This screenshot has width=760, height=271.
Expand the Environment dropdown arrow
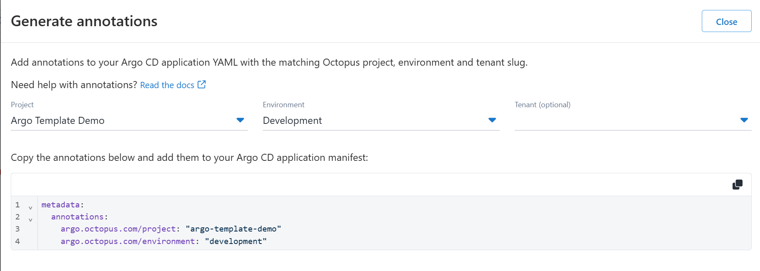click(492, 120)
